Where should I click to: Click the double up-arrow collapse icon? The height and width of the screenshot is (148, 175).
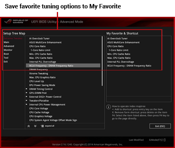tap(28, 126)
